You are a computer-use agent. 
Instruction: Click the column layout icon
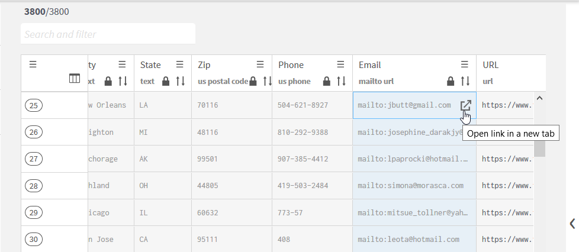75,79
